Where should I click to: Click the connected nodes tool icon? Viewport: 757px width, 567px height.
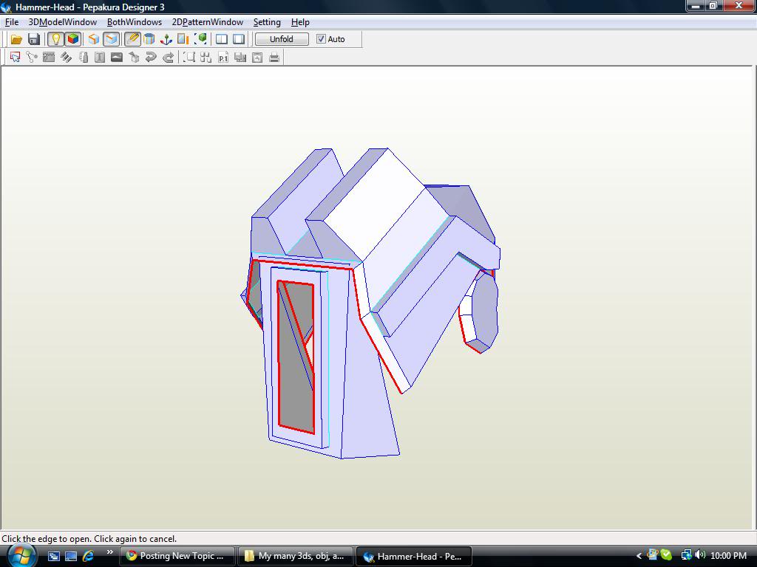coord(32,58)
